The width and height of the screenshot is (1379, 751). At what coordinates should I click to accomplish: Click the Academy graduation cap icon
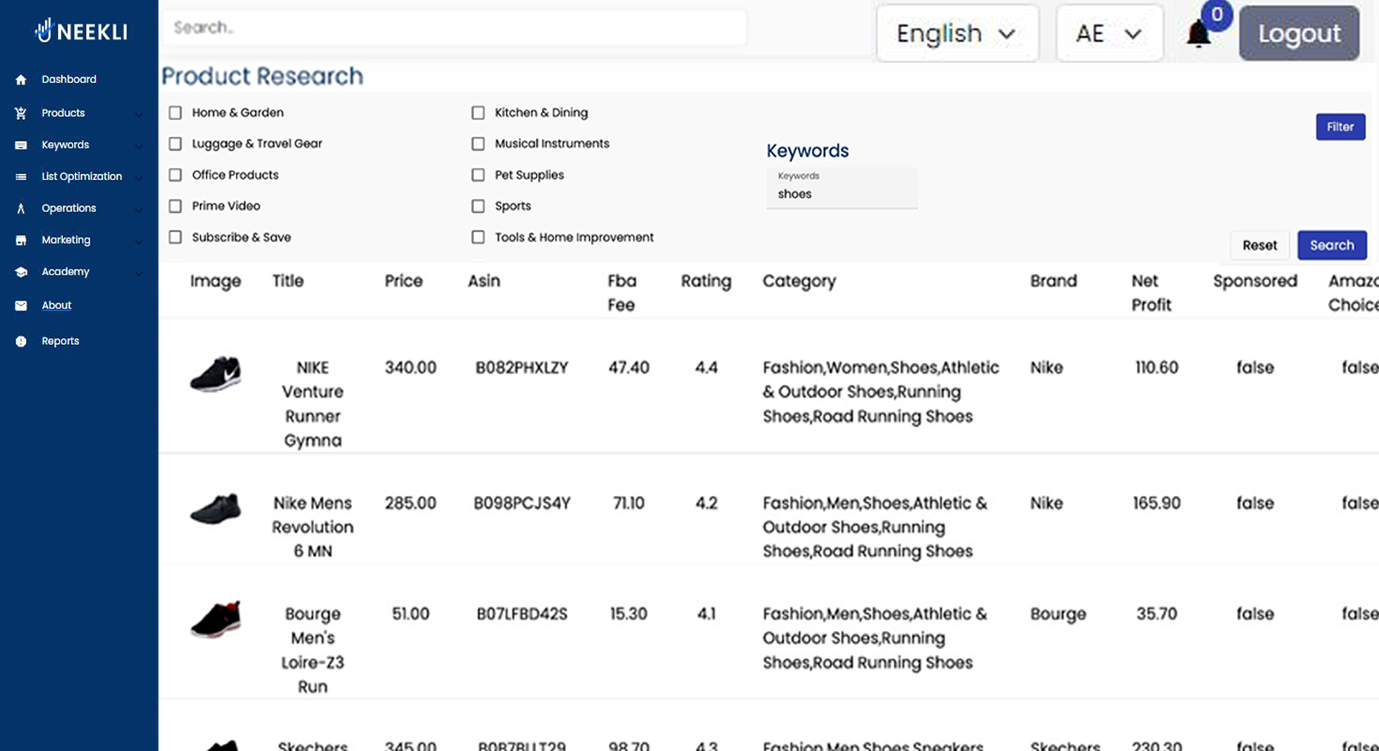click(x=21, y=272)
